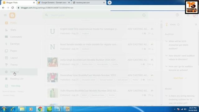Click the info icon in the search bar
Screen dimensions: 199x112
144,15
